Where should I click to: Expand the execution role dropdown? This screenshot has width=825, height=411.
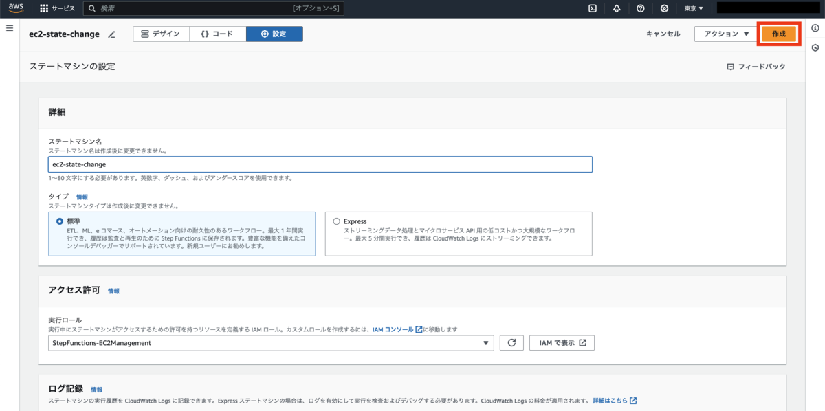point(271,343)
